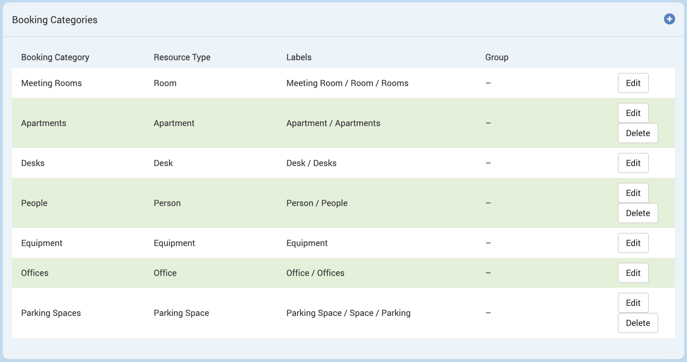Edit the Equipment booking category
Image resolution: width=687 pixels, height=362 pixels.
[633, 243]
